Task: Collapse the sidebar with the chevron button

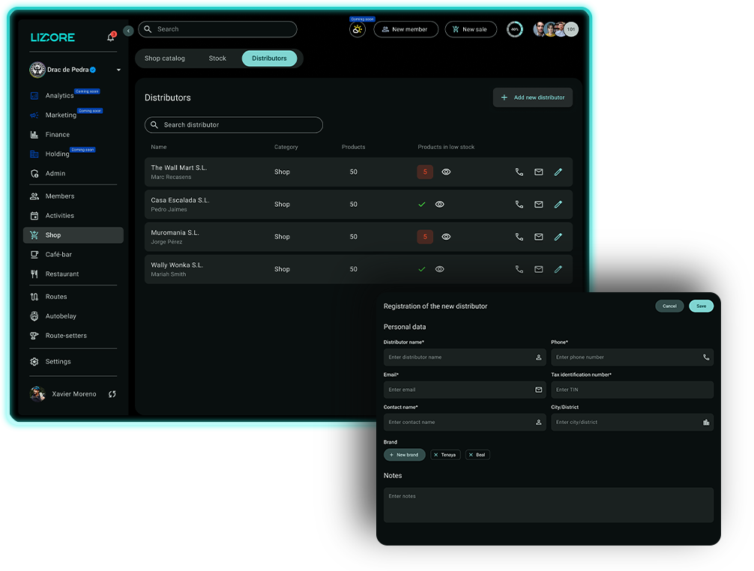Action: pyautogui.click(x=128, y=31)
